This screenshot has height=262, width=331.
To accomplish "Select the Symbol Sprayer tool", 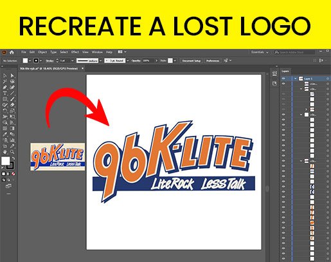I will pyautogui.click(x=5, y=140).
